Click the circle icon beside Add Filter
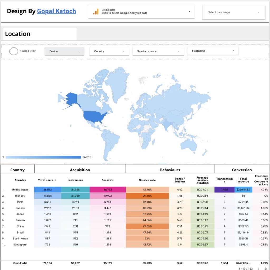Viewport: 270px width, 270px height. [14, 51]
